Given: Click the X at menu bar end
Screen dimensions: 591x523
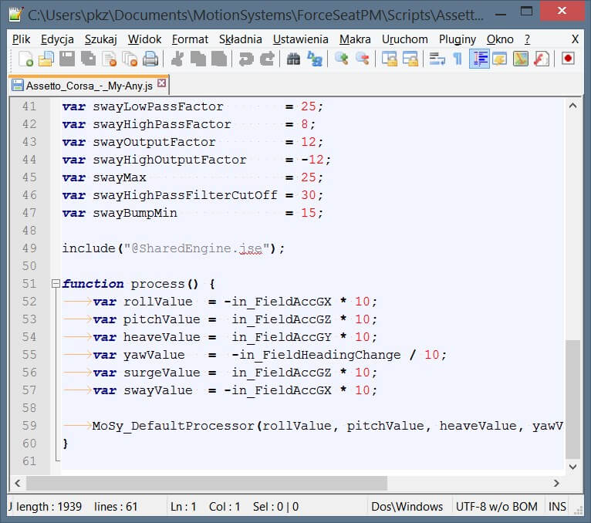Looking at the screenshot, I should click(575, 39).
